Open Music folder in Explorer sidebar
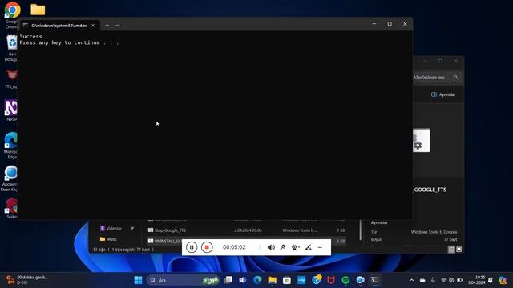Viewport: 513px width, 288px height. (x=108, y=239)
